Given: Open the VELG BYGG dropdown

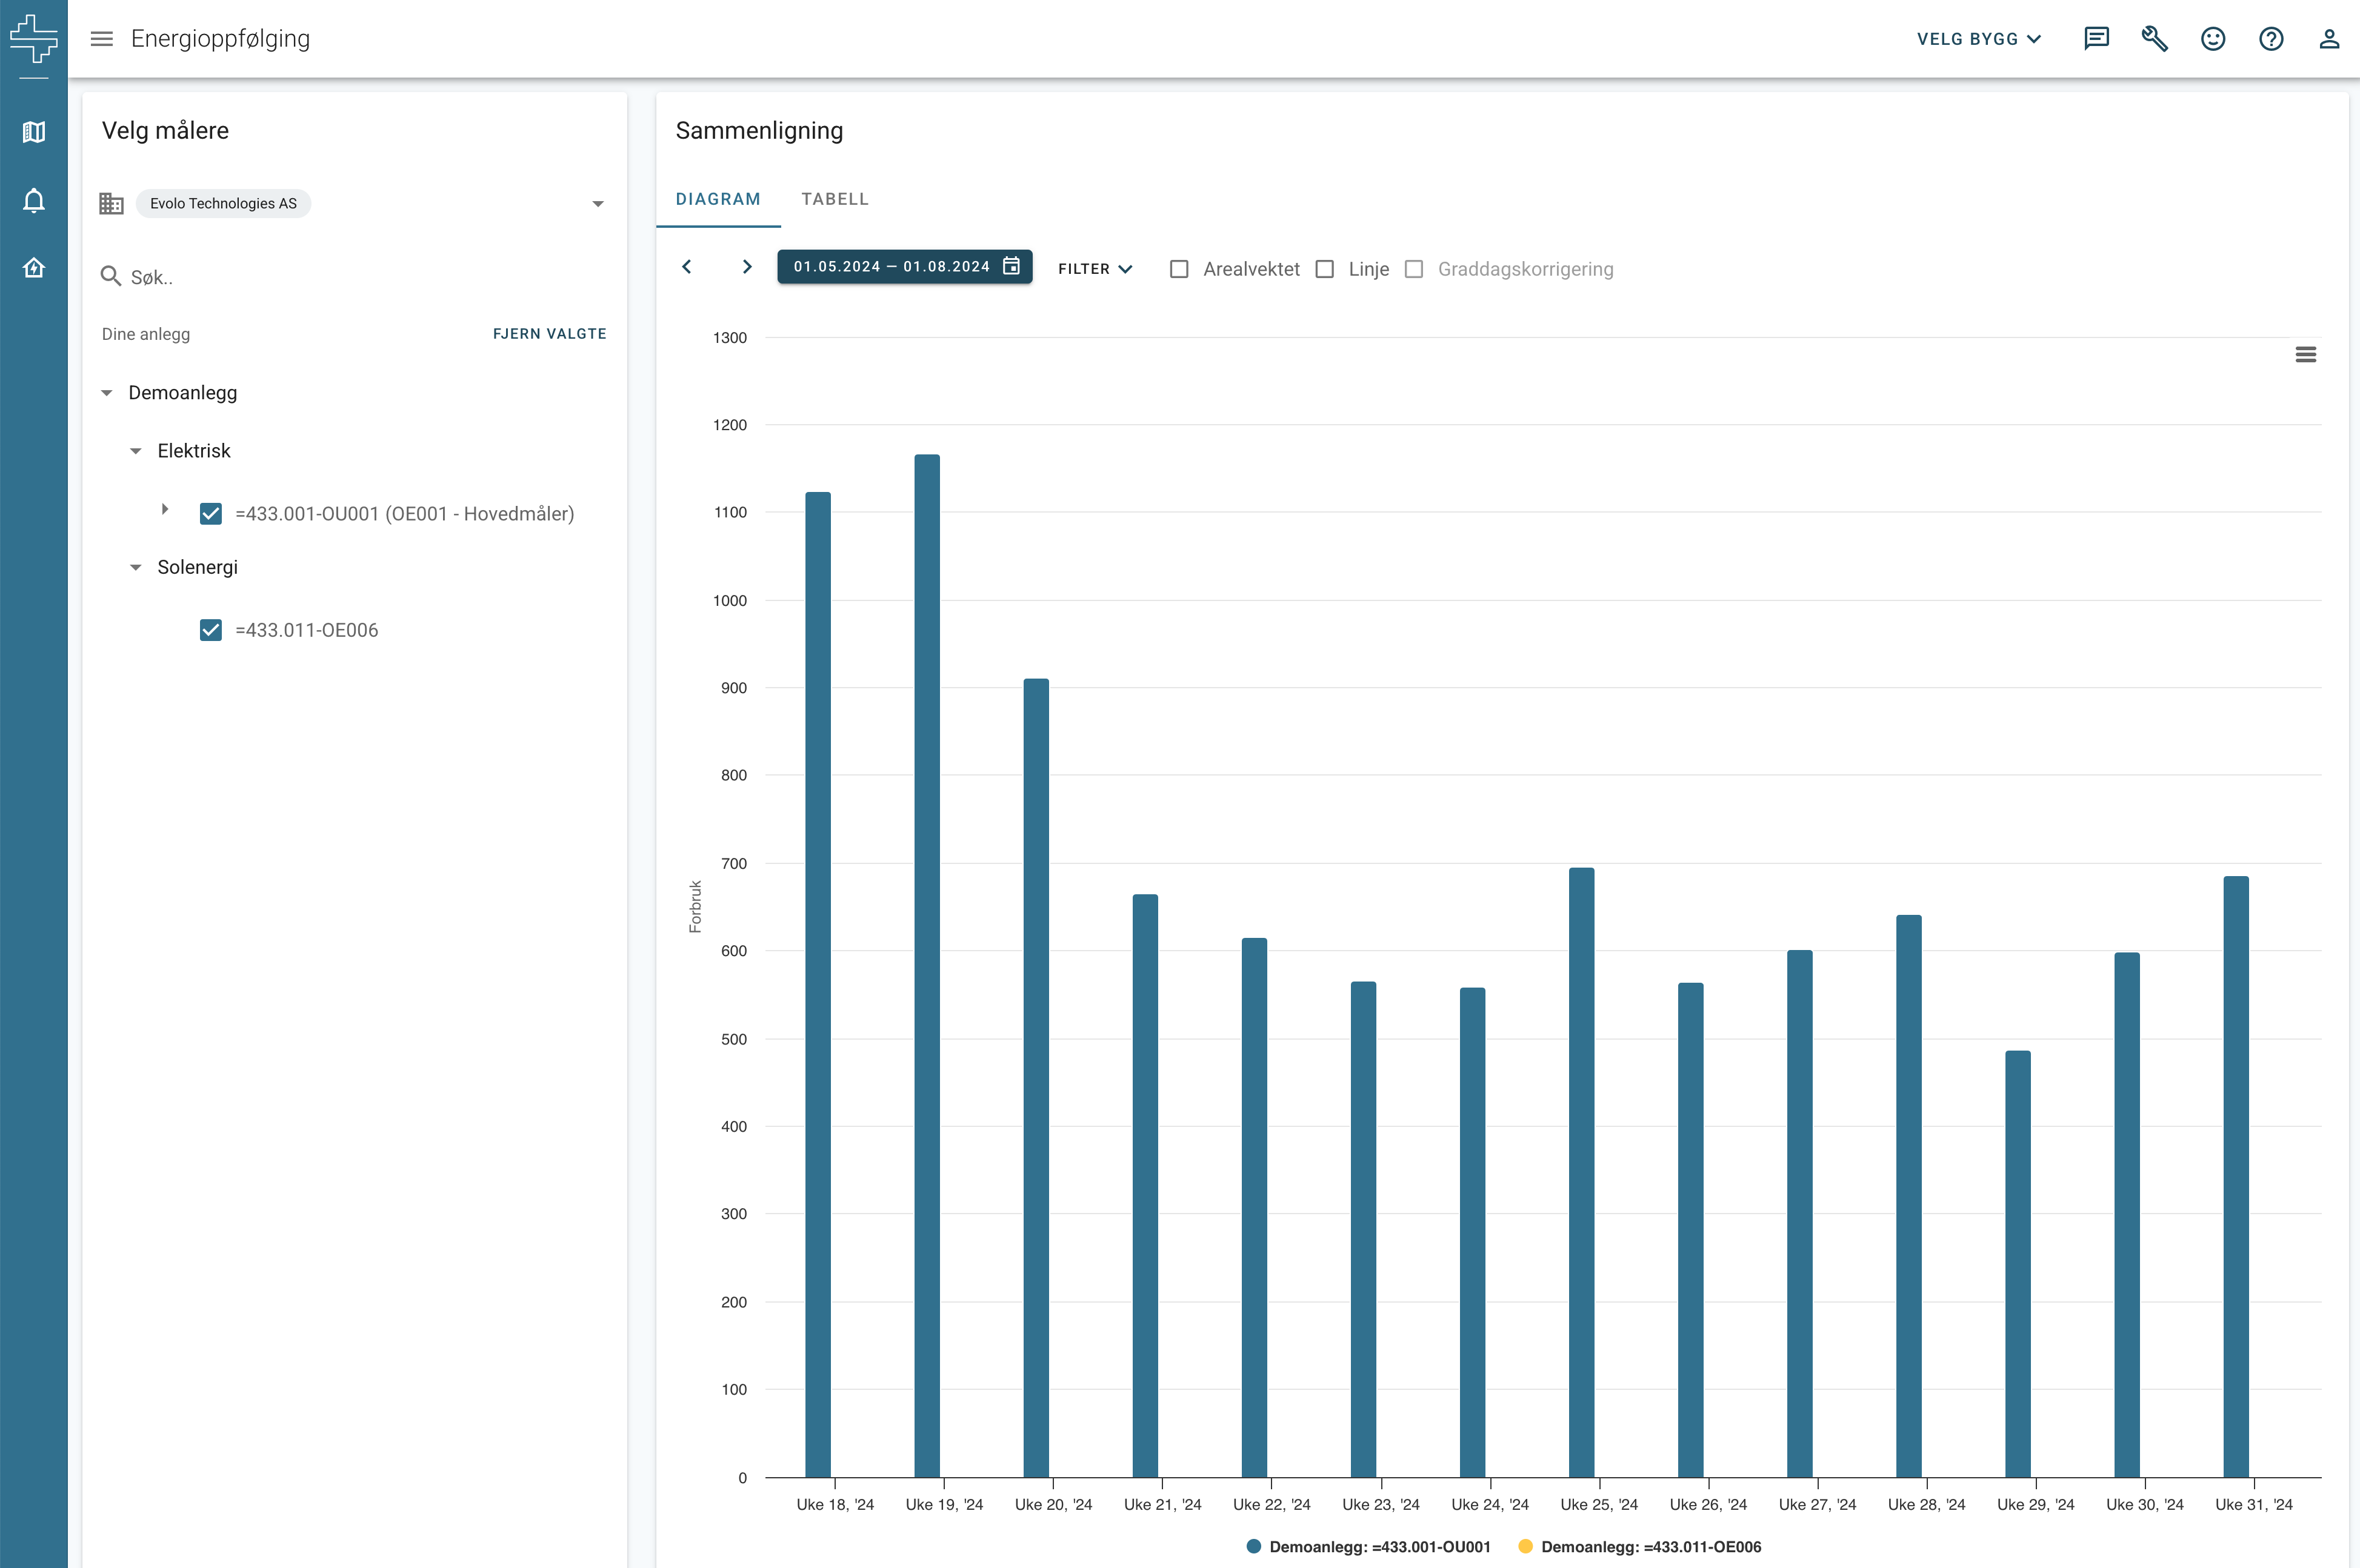Looking at the screenshot, I should pyautogui.click(x=1978, y=39).
